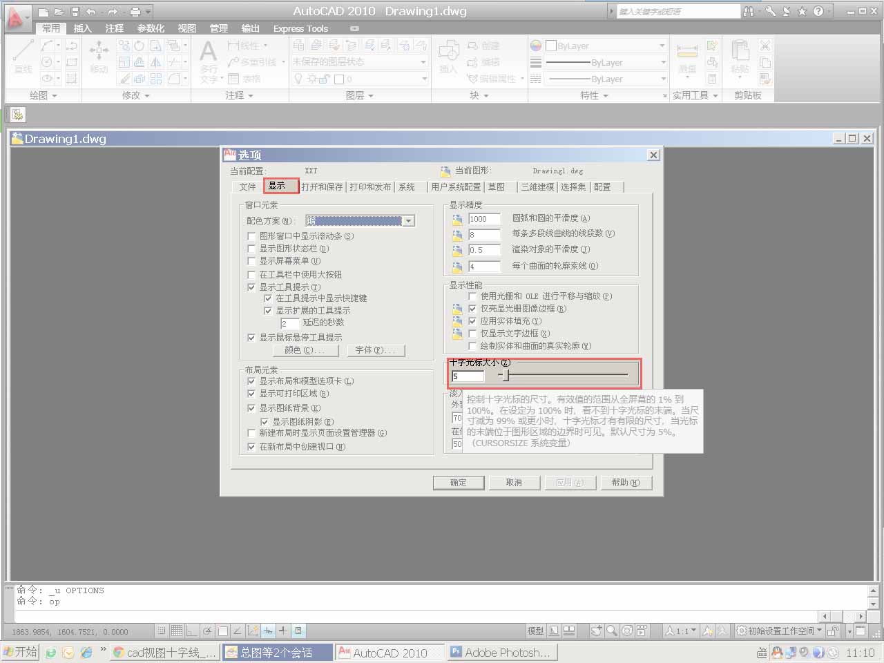Click the Save icon in quick access toolbar
Screen dimensions: 884x663
pyautogui.click(x=75, y=12)
